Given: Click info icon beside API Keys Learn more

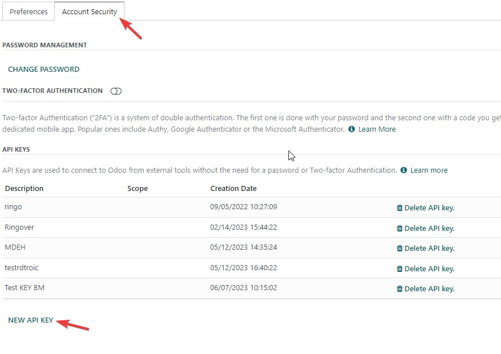Looking at the screenshot, I should click(x=403, y=170).
